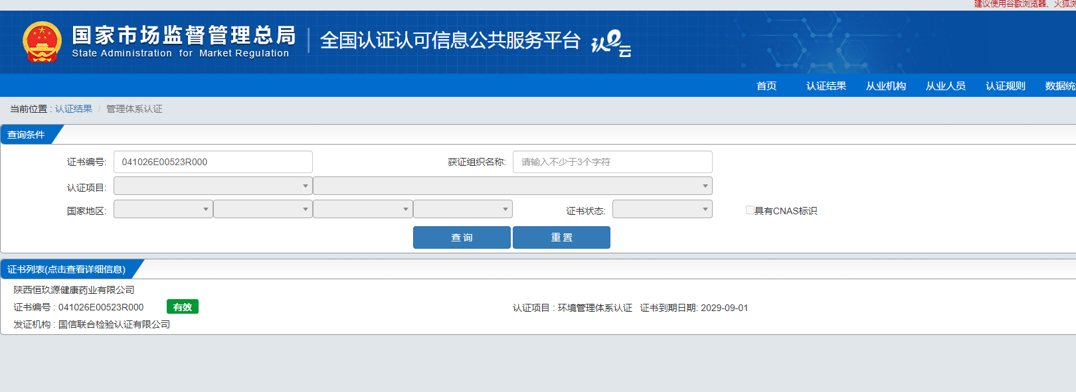1076x392 pixels.
Task: Open the first 认证项目 dropdown
Action: coord(213,186)
